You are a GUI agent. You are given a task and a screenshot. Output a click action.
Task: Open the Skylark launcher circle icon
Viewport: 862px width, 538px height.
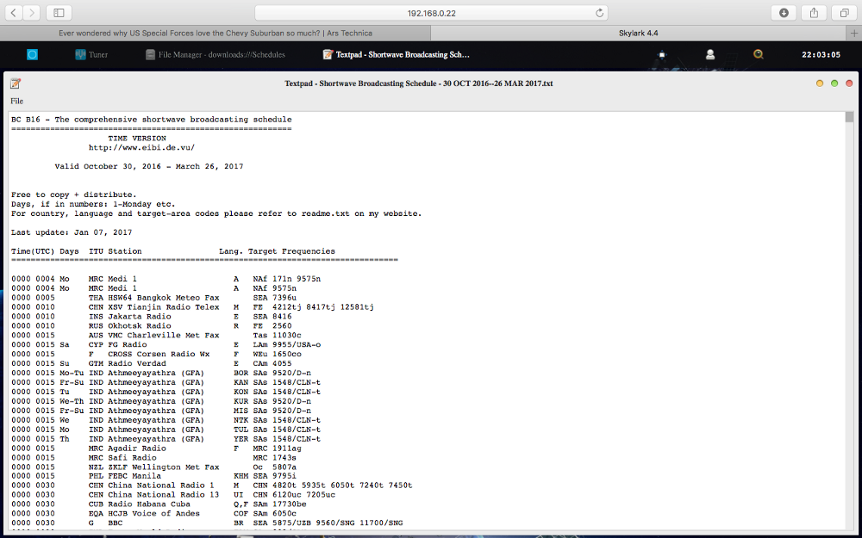click(32, 54)
